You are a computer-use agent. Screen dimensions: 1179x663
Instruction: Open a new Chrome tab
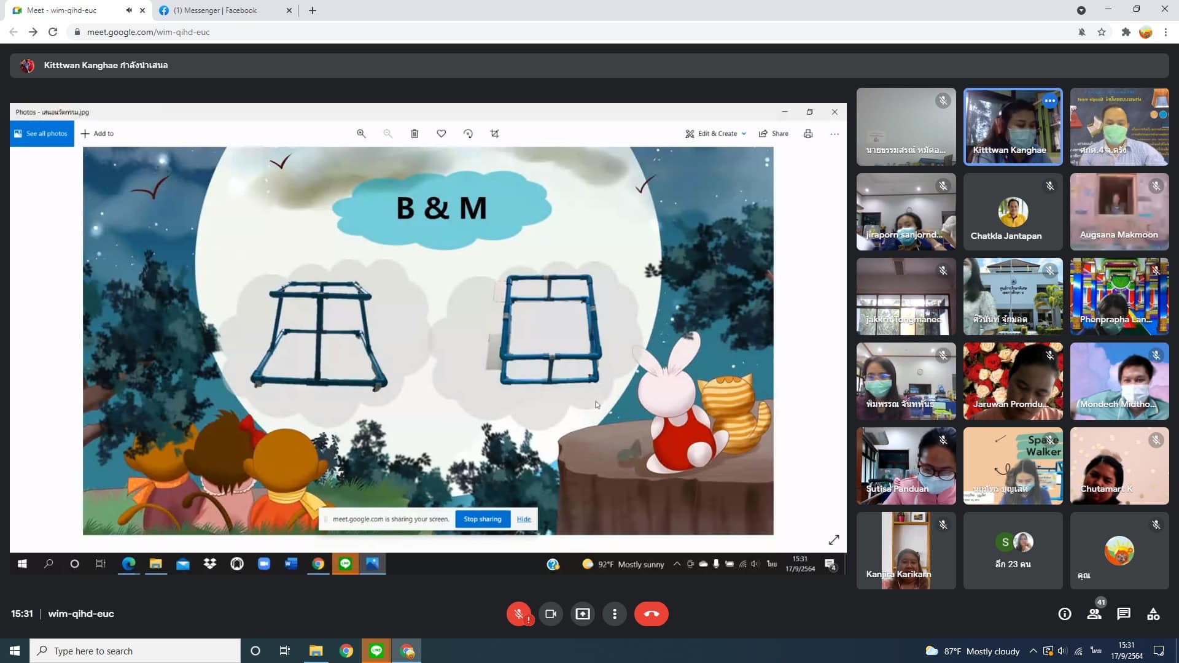(313, 10)
